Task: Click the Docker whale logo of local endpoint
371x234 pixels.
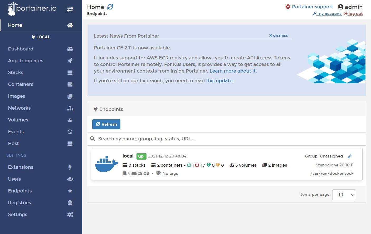Action: [x=106, y=164]
